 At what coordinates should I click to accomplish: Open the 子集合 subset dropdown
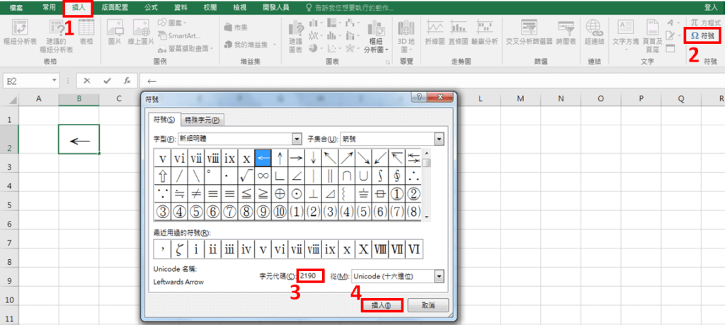click(x=439, y=139)
